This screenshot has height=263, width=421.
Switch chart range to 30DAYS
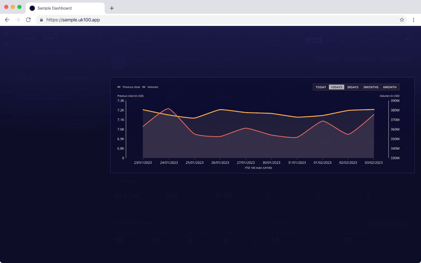tap(353, 87)
